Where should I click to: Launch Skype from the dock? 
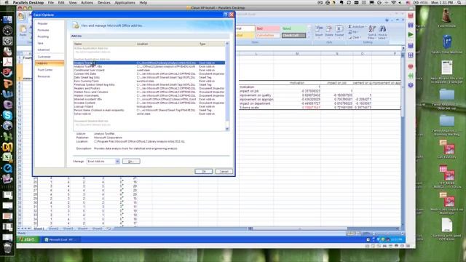(7, 115)
